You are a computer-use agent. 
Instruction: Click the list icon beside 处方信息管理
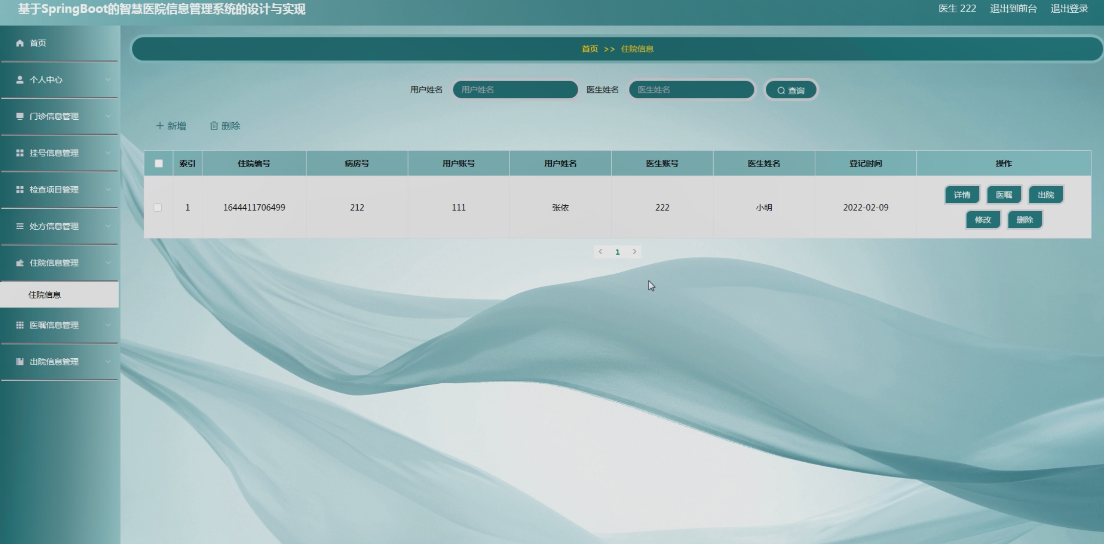(20, 226)
